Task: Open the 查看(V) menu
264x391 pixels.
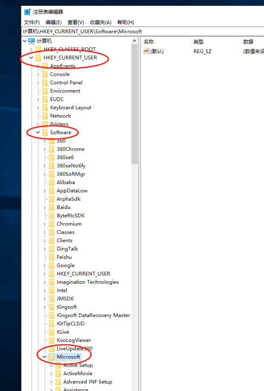Action: pyautogui.click(x=75, y=23)
